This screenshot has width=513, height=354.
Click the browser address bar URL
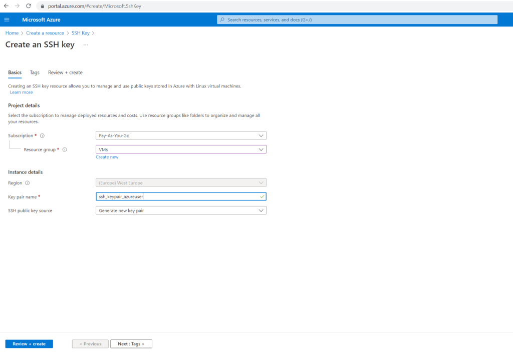(95, 6)
